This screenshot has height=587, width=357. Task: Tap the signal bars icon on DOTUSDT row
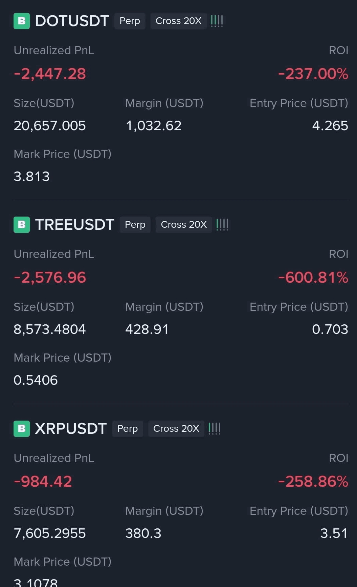[217, 21]
